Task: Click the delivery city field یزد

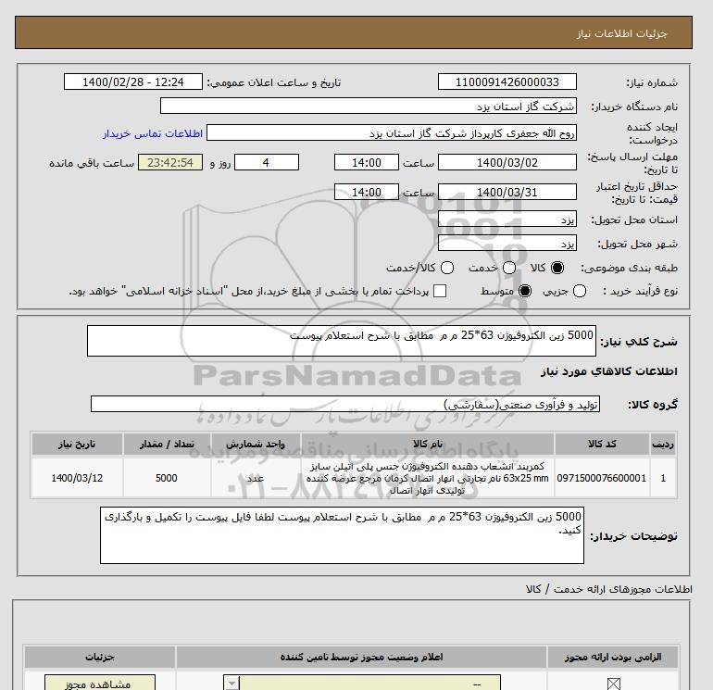Action: (x=507, y=243)
